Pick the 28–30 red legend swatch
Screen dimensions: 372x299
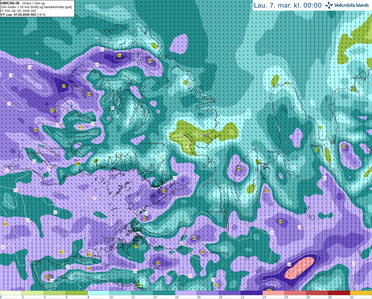coord(317,293)
